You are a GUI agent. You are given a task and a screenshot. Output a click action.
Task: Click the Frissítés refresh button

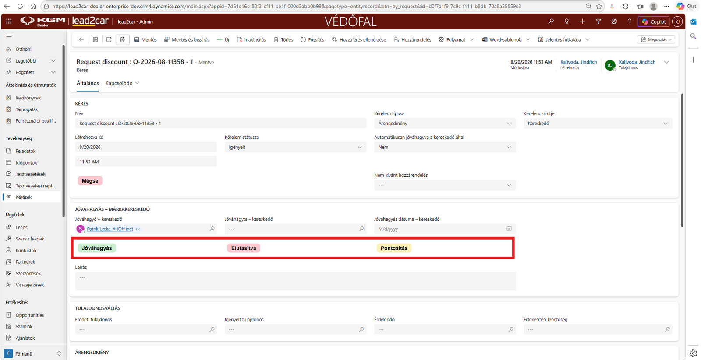click(312, 39)
